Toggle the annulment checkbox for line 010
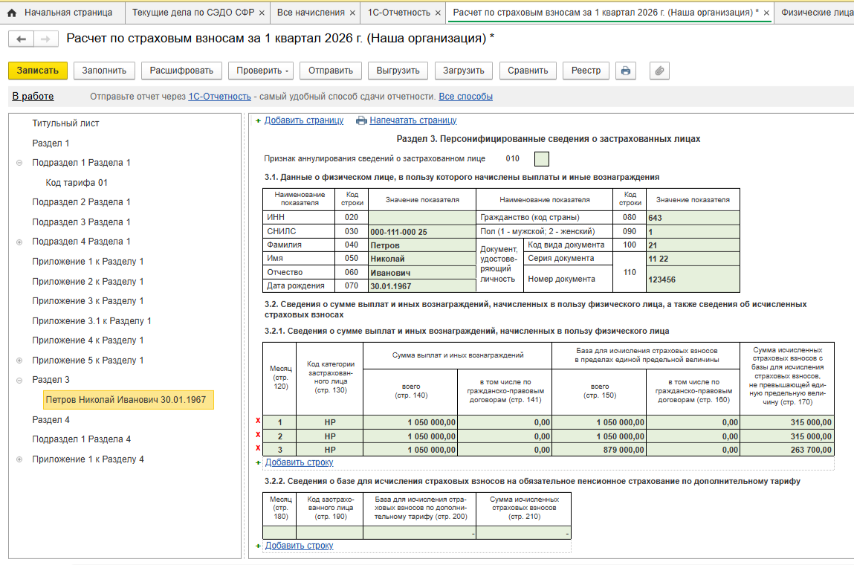Image resolution: width=854 pixels, height=565 pixels. point(542,158)
